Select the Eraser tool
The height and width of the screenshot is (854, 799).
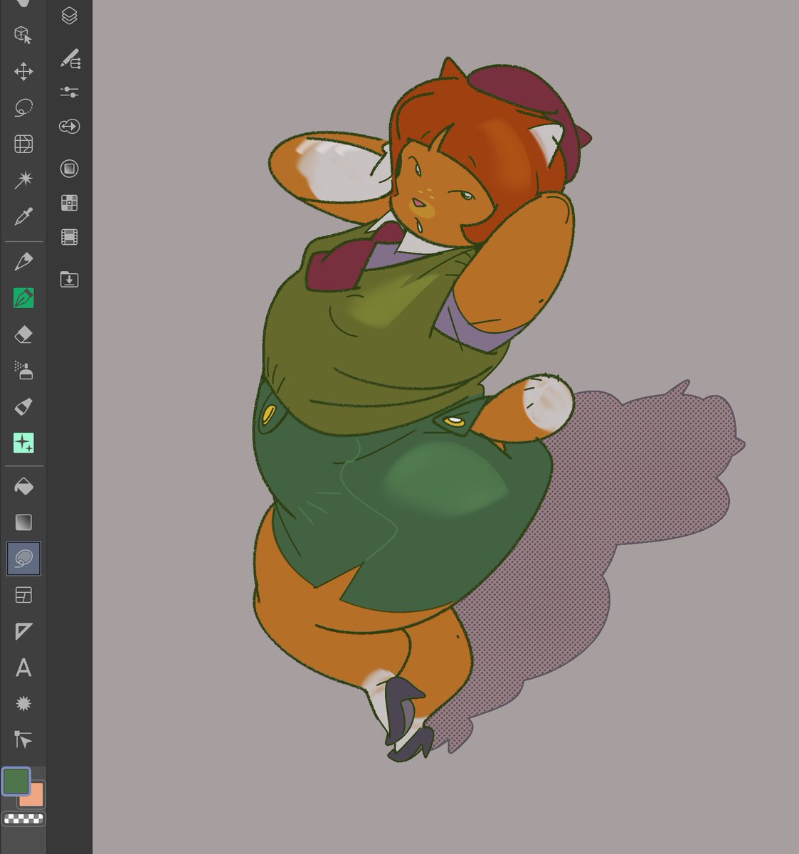(23, 334)
